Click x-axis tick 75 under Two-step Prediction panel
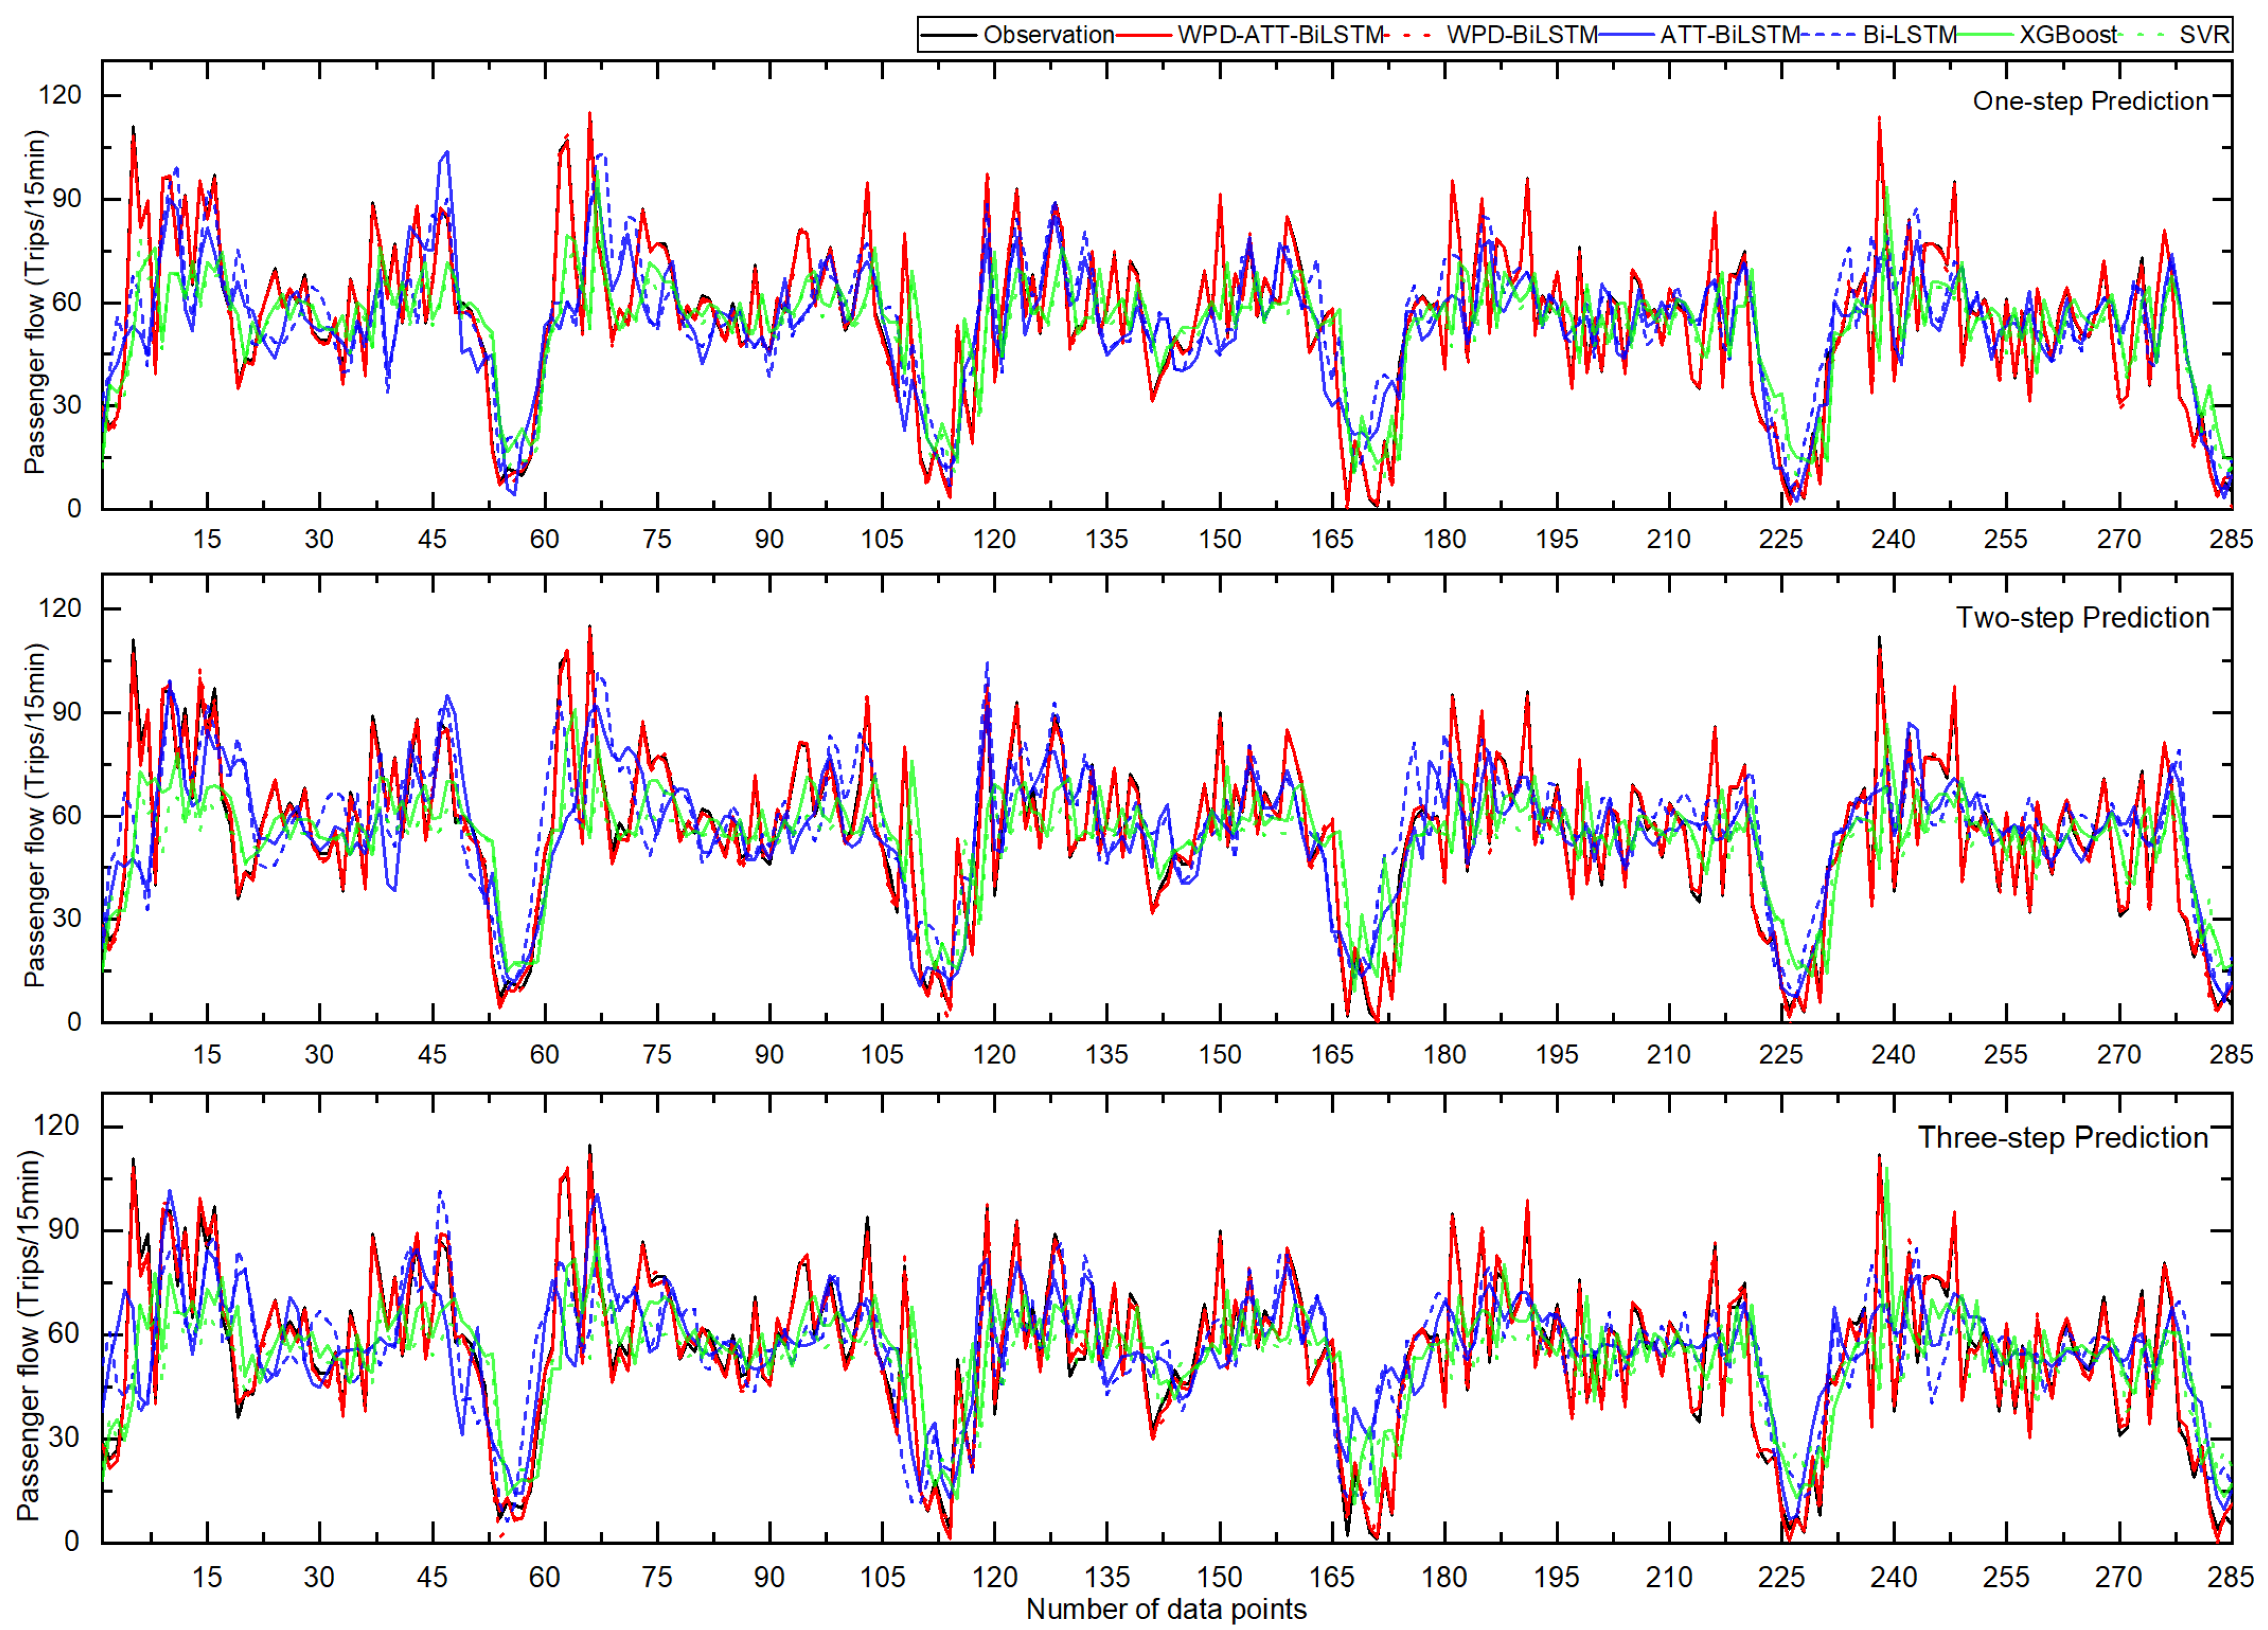This screenshot has width=2268, height=1630. 657,1054
